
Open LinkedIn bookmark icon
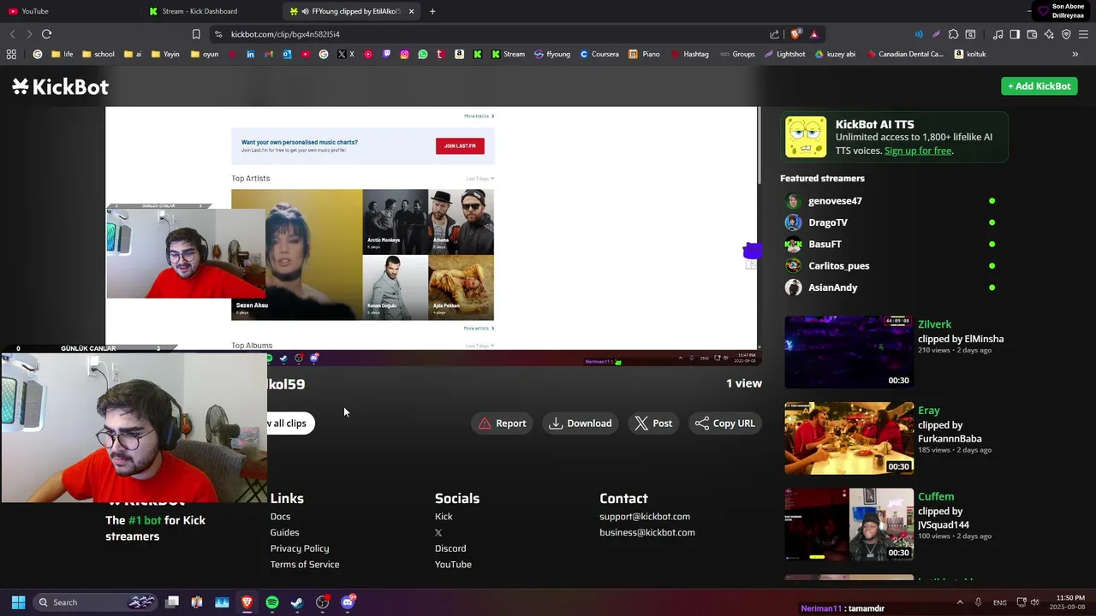(x=250, y=54)
